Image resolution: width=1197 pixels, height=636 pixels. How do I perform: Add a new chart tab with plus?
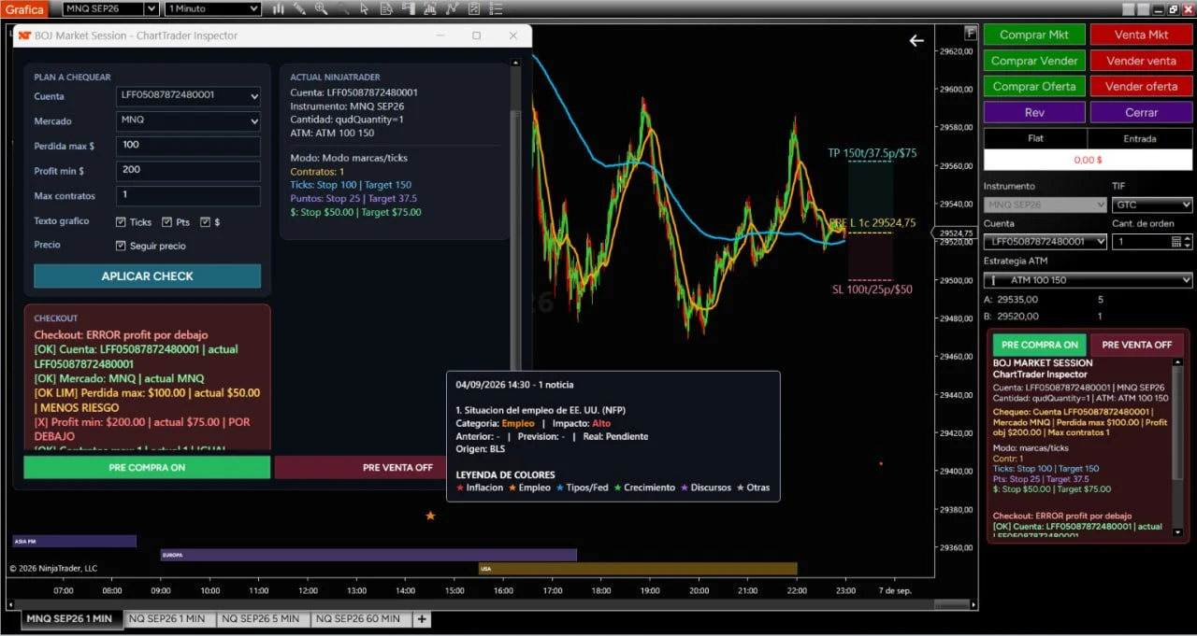tap(422, 619)
